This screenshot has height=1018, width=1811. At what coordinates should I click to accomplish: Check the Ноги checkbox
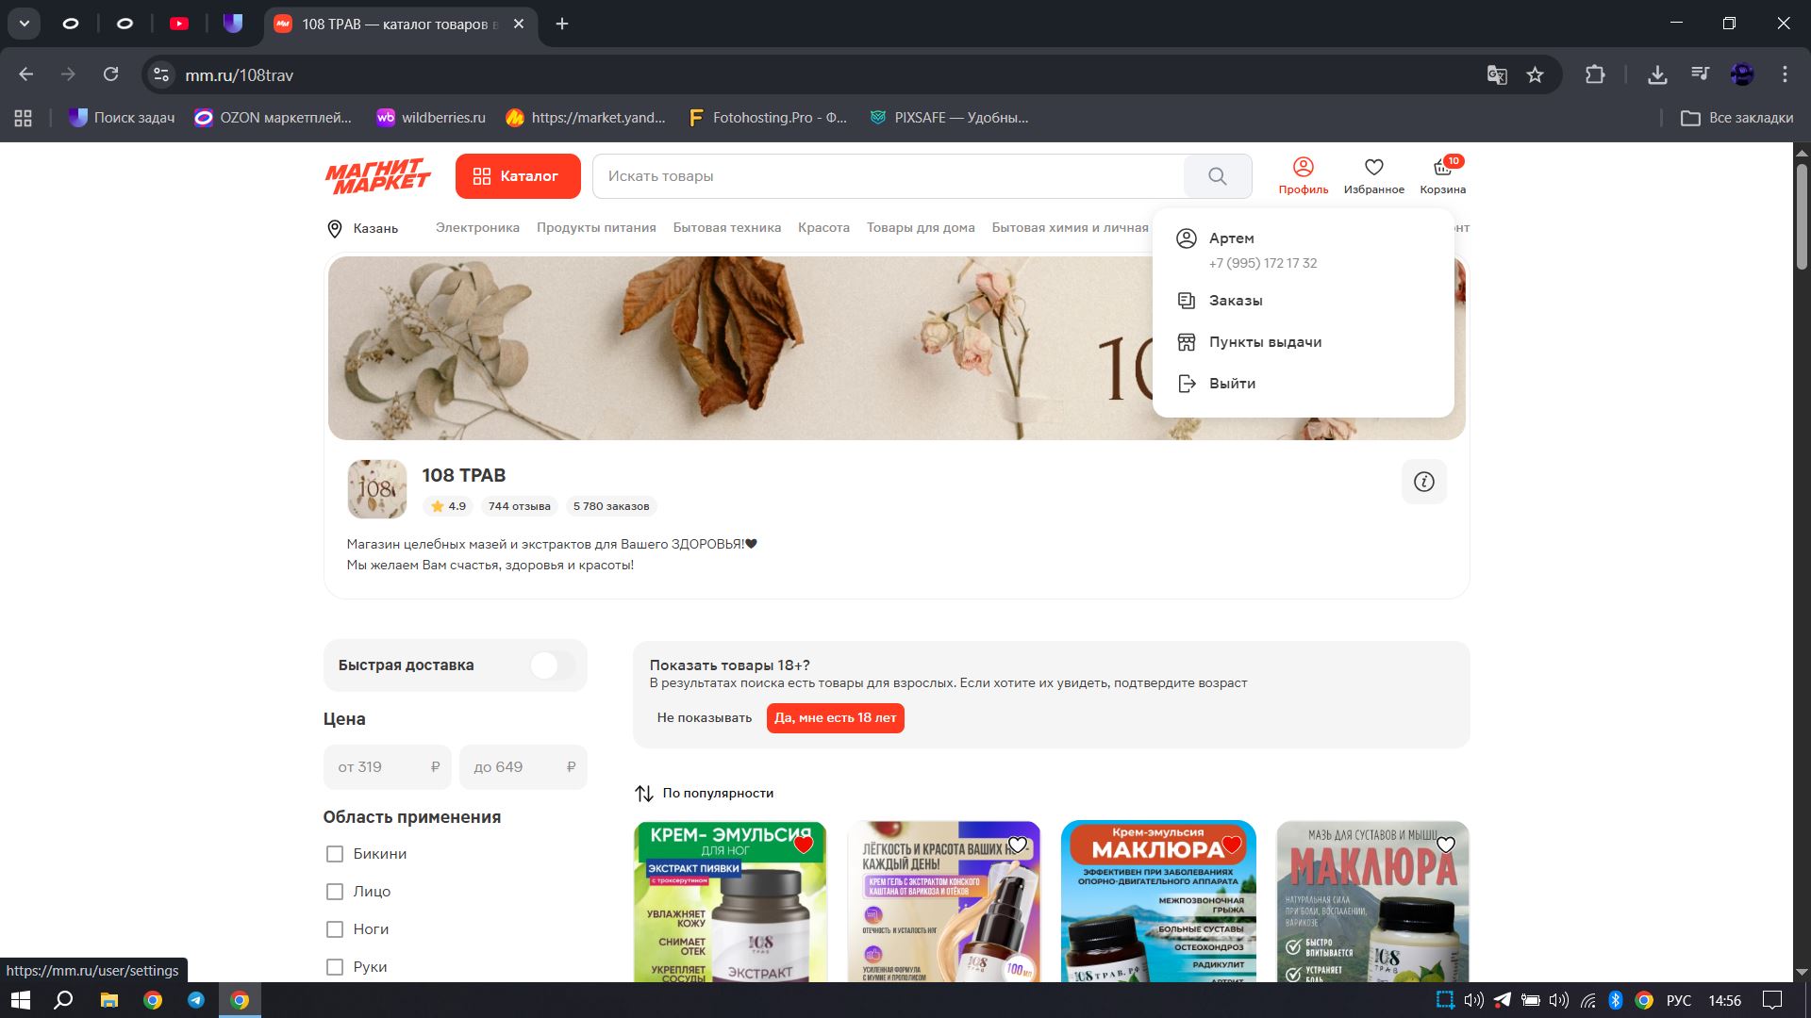tap(335, 929)
